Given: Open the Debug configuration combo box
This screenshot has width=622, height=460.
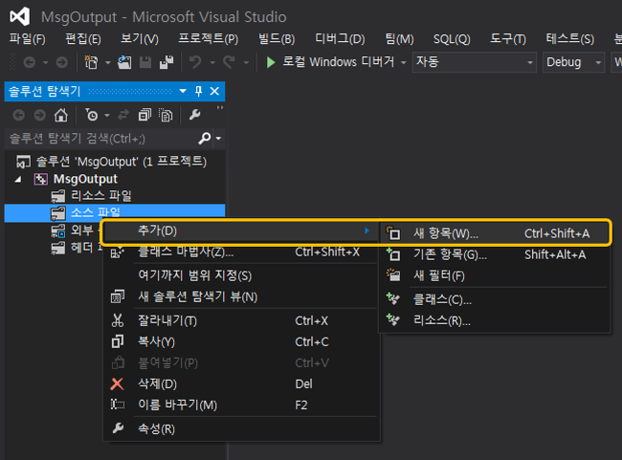Looking at the screenshot, I should pos(573,62).
